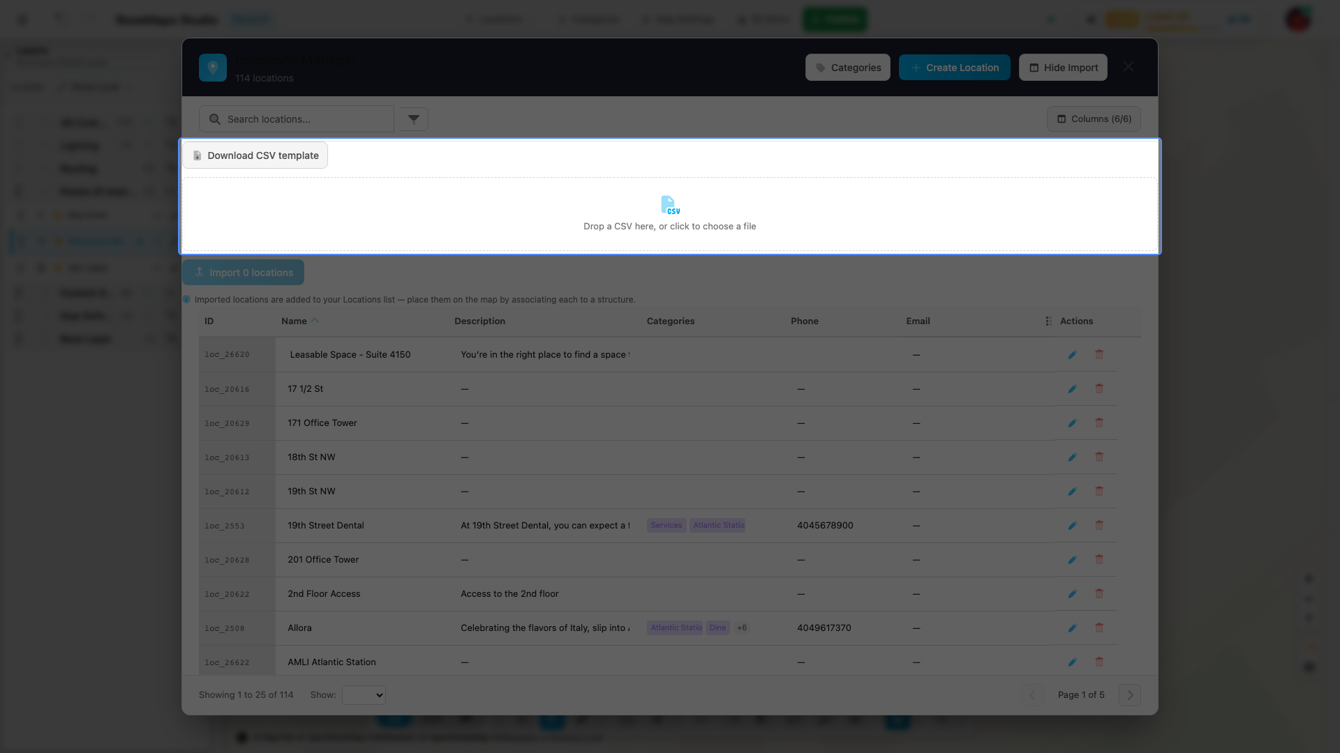Delete the 201 Office Tower location
The height and width of the screenshot is (753, 1340).
pyautogui.click(x=1099, y=560)
